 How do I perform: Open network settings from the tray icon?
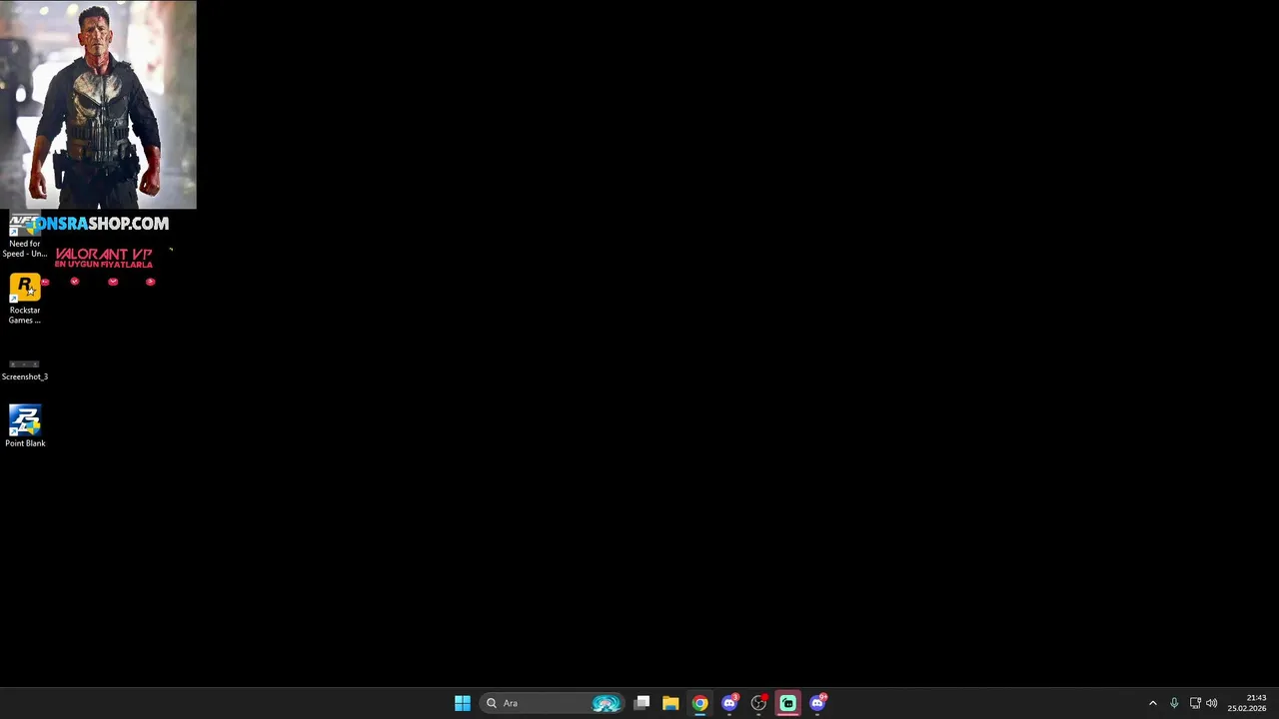(x=1195, y=703)
